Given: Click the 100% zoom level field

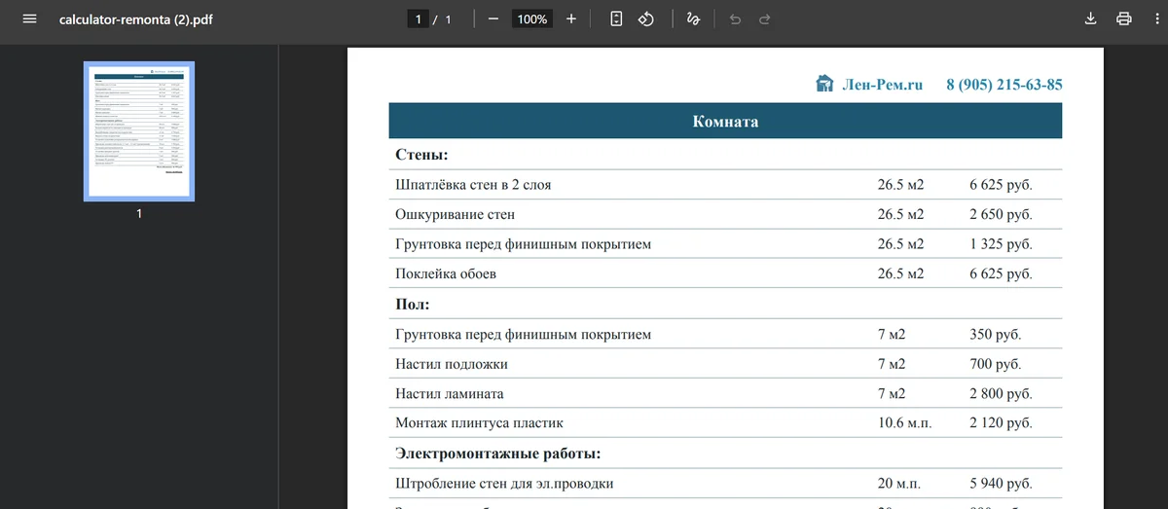Looking at the screenshot, I should tap(531, 19).
